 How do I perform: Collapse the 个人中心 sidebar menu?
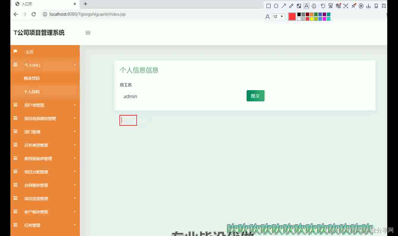pyautogui.click(x=45, y=65)
